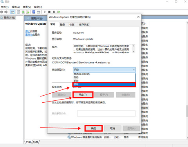Image resolution: width=188 pixels, height=147 pixels.
Task: Switch to the 登录 tab
Action: [x=62, y=25]
